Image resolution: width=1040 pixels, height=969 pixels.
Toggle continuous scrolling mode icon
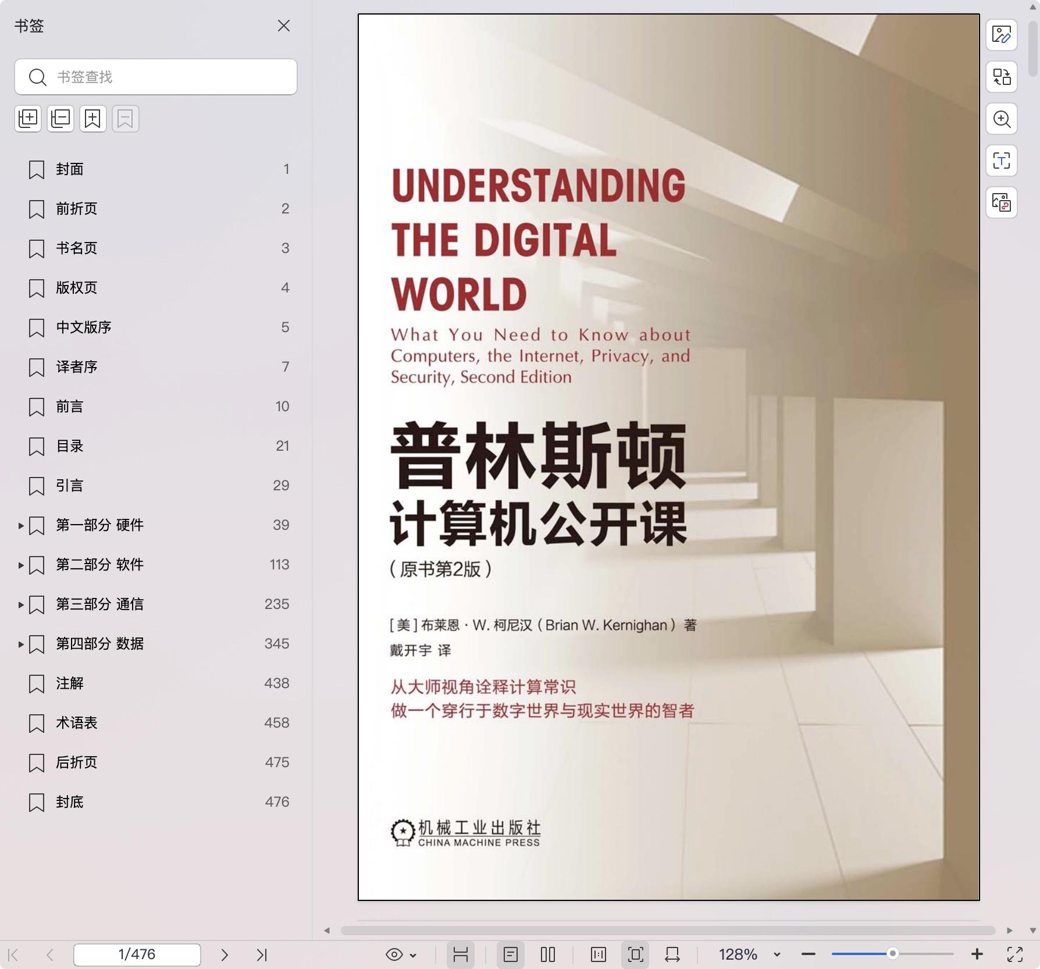[x=461, y=954]
